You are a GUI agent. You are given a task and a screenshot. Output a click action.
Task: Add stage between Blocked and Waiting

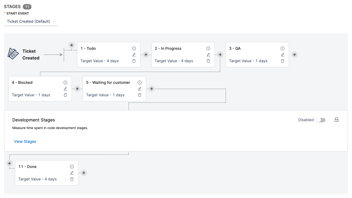[x=77, y=89]
